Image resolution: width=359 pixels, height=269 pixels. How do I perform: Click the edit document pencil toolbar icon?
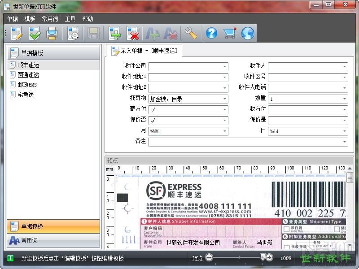(x=17, y=33)
